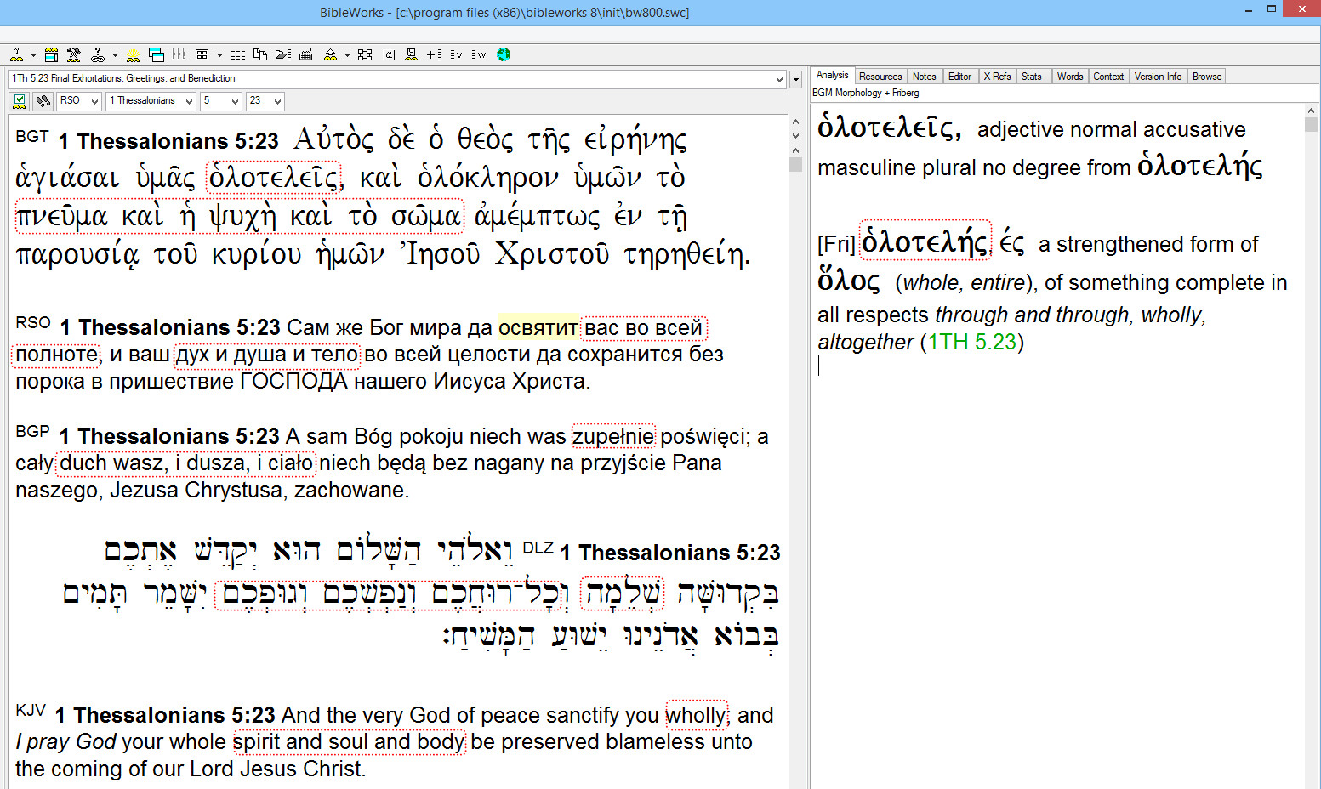Click the 'w' word list icon
This screenshot has width=1321, height=789.
pos(479,54)
